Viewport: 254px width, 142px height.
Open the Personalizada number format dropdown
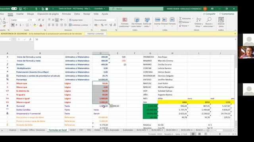[x=115, y=20]
